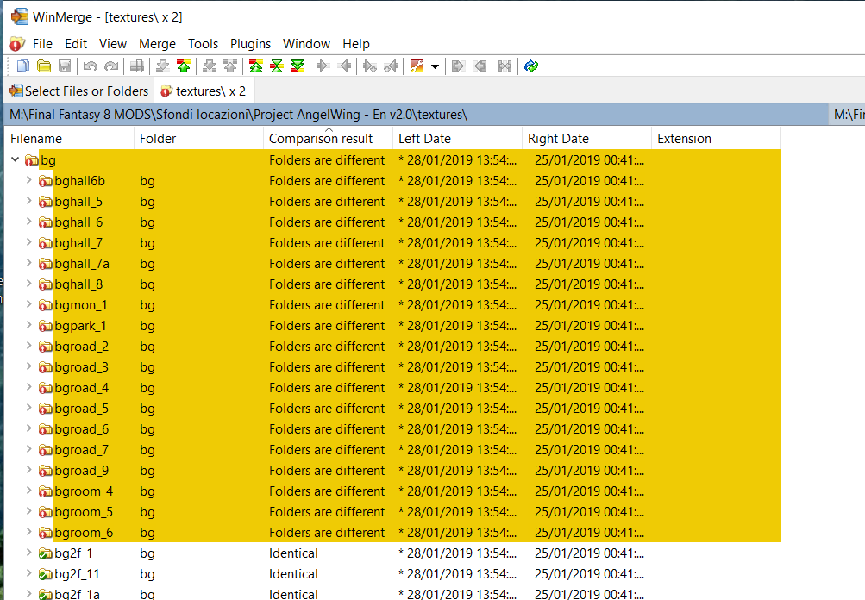865x600 pixels.
Task: Click the Open folder toolbar icon
Action: pyautogui.click(x=44, y=66)
